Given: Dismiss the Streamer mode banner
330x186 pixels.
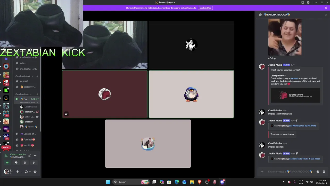Looking at the screenshot, I should [x=326, y=8].
